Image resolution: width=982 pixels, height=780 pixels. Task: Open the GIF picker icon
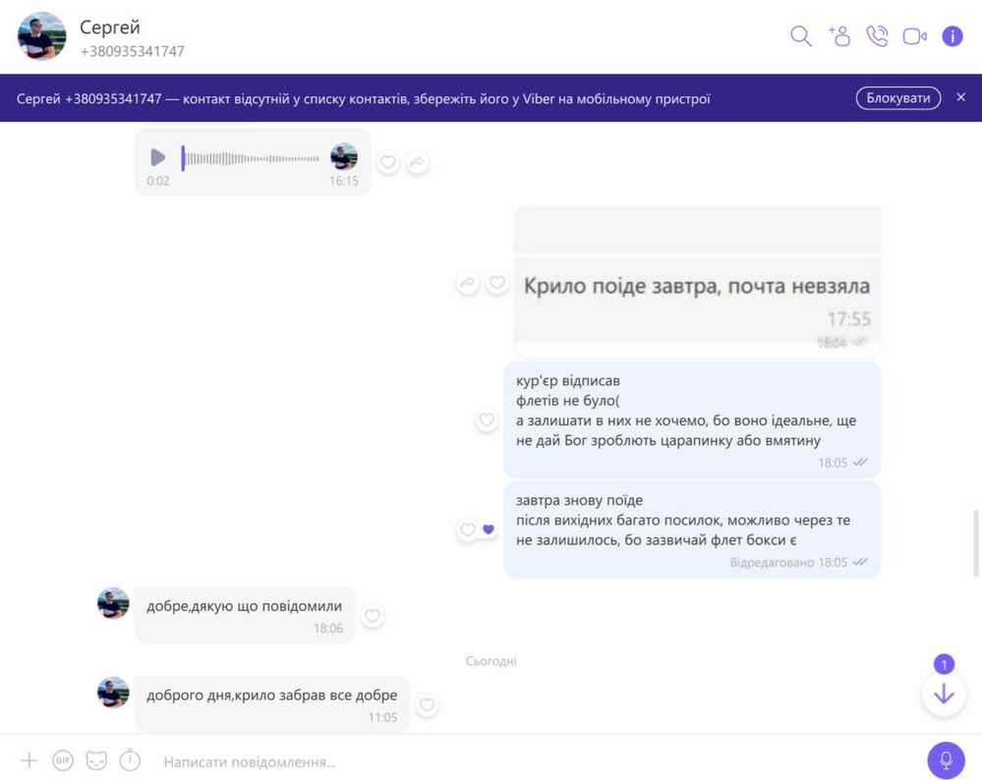[x=63, y=760]
